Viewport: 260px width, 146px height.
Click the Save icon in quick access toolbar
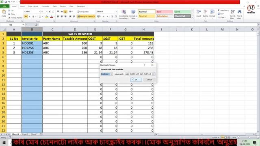point(5,2)
